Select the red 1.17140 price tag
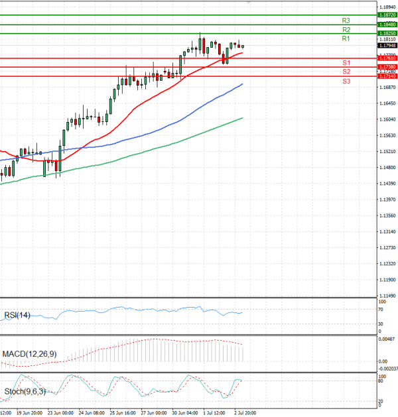This screenshot has height=417, width=398. [x=387, y=76]
